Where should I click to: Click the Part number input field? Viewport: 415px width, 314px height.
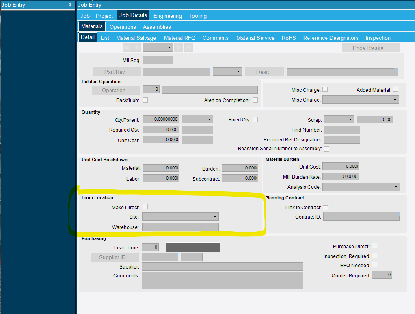point(176,72)
